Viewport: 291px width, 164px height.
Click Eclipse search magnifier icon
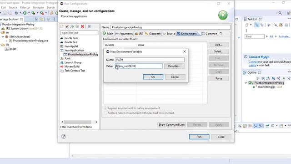coord(280,13)
